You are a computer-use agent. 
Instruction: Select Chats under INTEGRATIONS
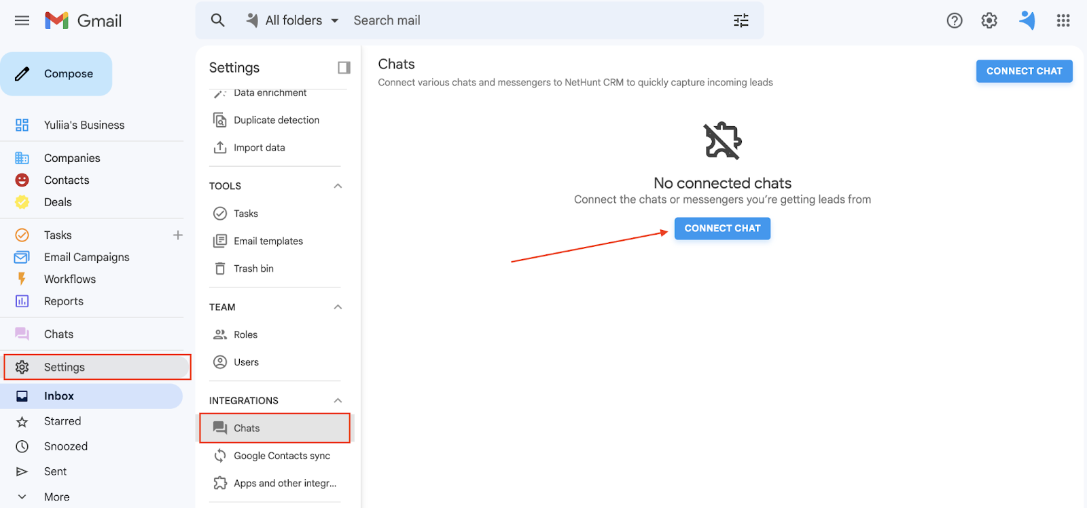coord(274,428)
